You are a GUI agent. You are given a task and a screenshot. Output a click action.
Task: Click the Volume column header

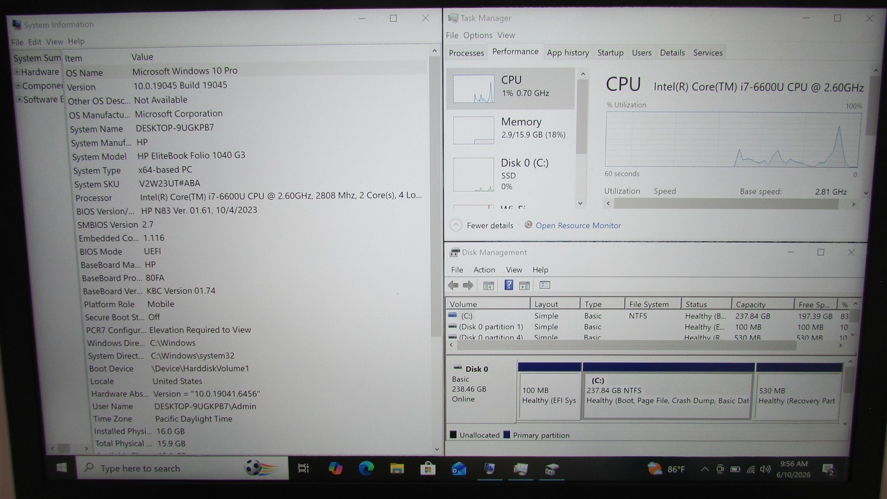point(488,304)
